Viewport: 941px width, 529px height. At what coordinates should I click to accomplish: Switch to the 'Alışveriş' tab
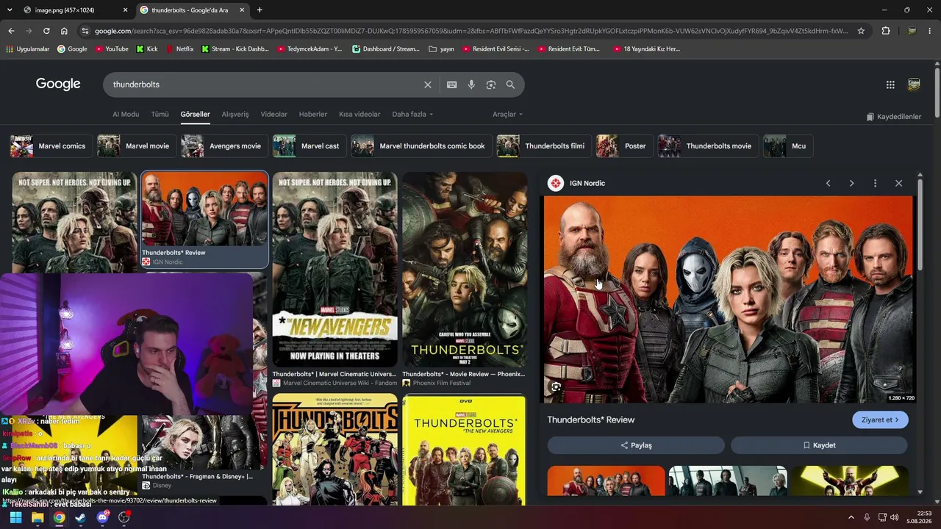point(235,115)
